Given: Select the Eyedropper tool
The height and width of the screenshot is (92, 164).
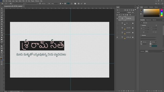Looking at the screenshot, I should [x=2, y=22].
